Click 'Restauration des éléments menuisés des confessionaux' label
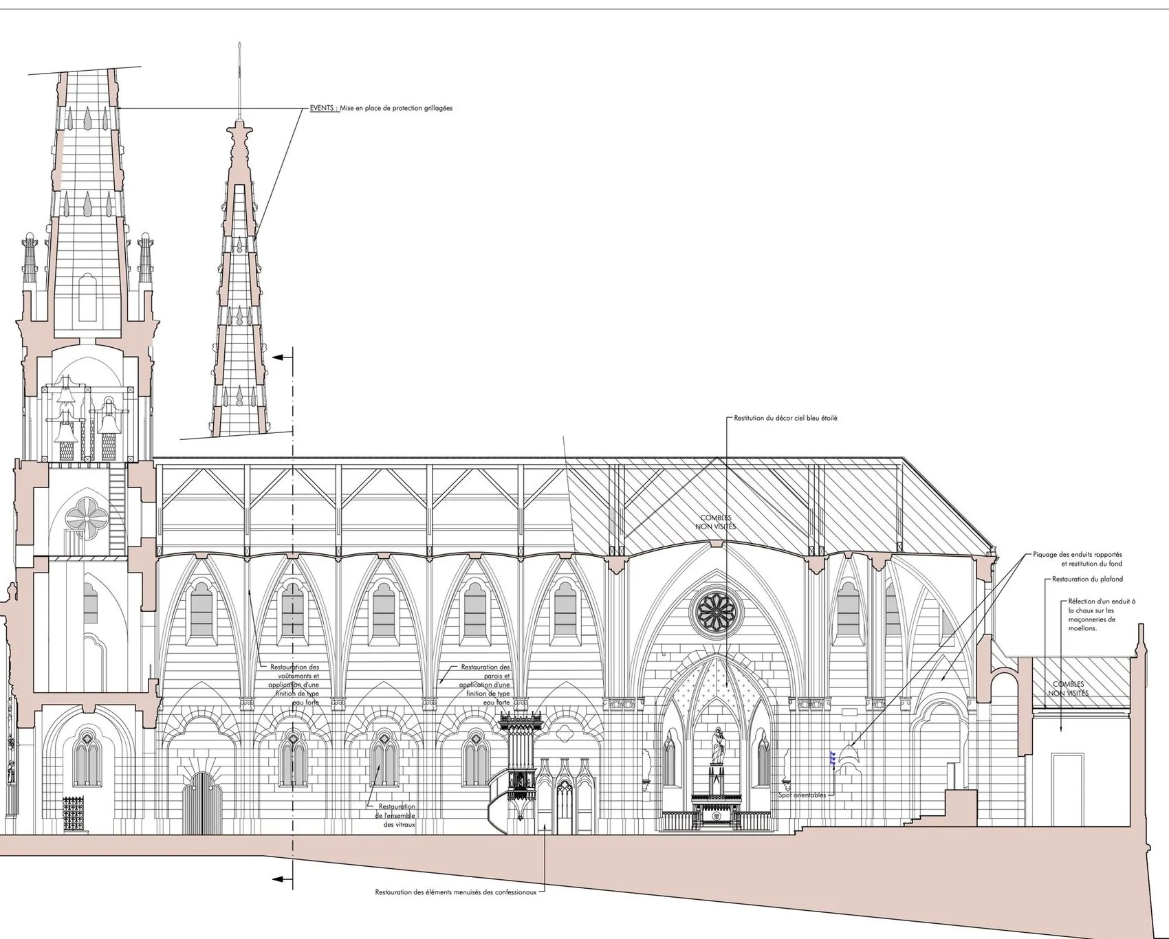The image size is (1169, 939). 455,892
